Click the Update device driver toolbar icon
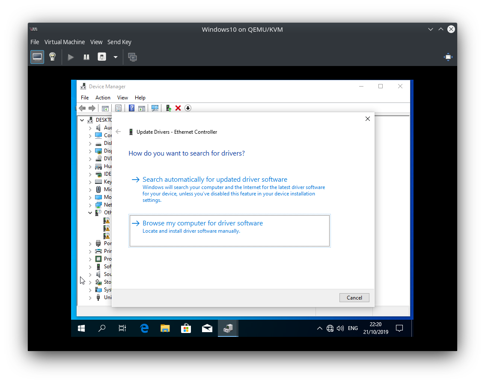 click(168, 108)
